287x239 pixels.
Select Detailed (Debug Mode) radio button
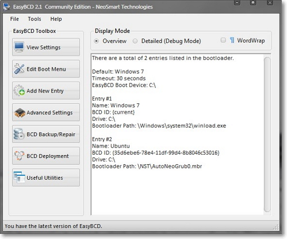pos(135,41)
